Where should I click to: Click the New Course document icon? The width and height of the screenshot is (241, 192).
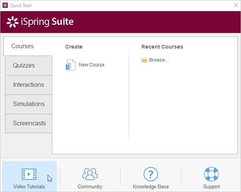click(70, 65)
